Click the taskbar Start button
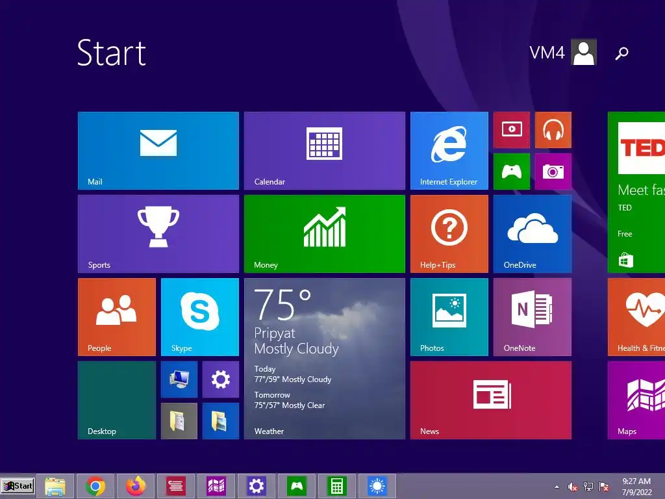Viewport: 665px width, 499px height. 18,486
